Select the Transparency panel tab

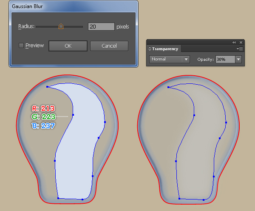click(x=164, y=49)
